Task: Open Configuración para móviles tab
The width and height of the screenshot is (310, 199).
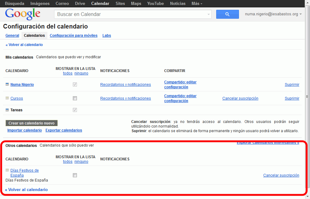Action: 74,36
